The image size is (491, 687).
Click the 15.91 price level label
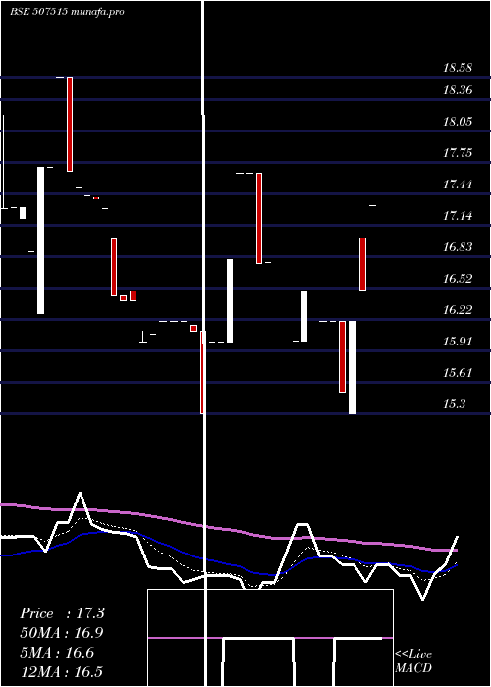[458, 342]
